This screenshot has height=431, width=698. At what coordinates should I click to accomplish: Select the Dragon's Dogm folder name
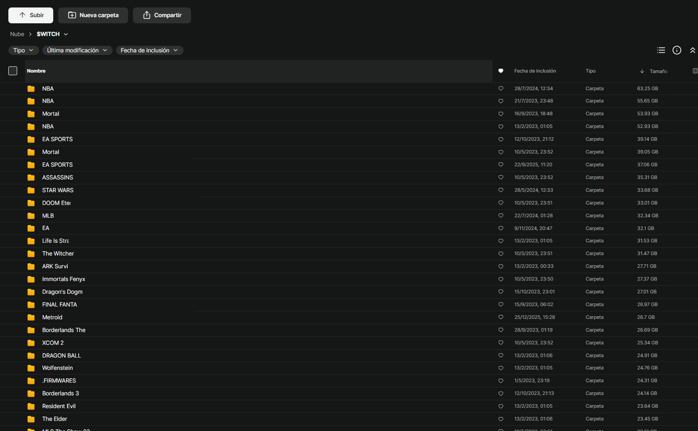click(62, 292)
